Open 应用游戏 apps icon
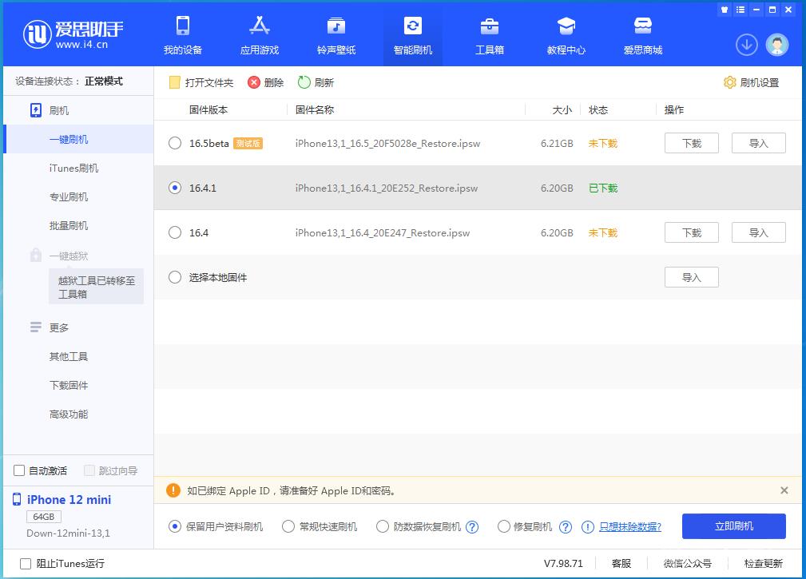806x579 pixels. point(260,26)
